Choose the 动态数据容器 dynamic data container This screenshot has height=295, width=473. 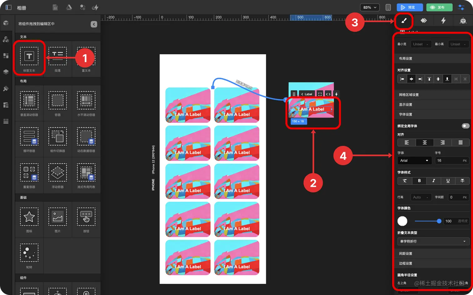[86, 139]
